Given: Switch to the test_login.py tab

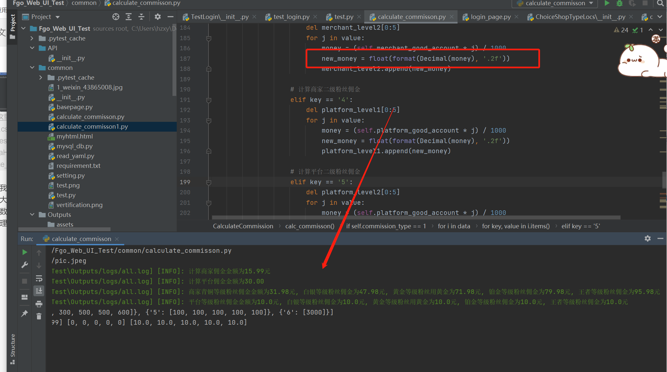Looking at the screenshot, I should pyautogui.click(x=288, y=17).
